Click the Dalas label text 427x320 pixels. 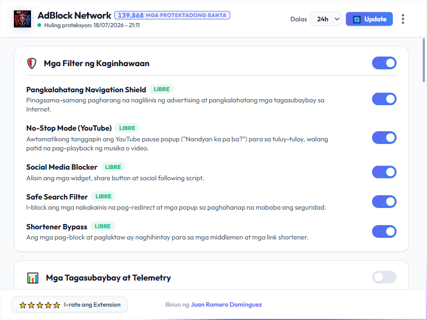(298, 19)
